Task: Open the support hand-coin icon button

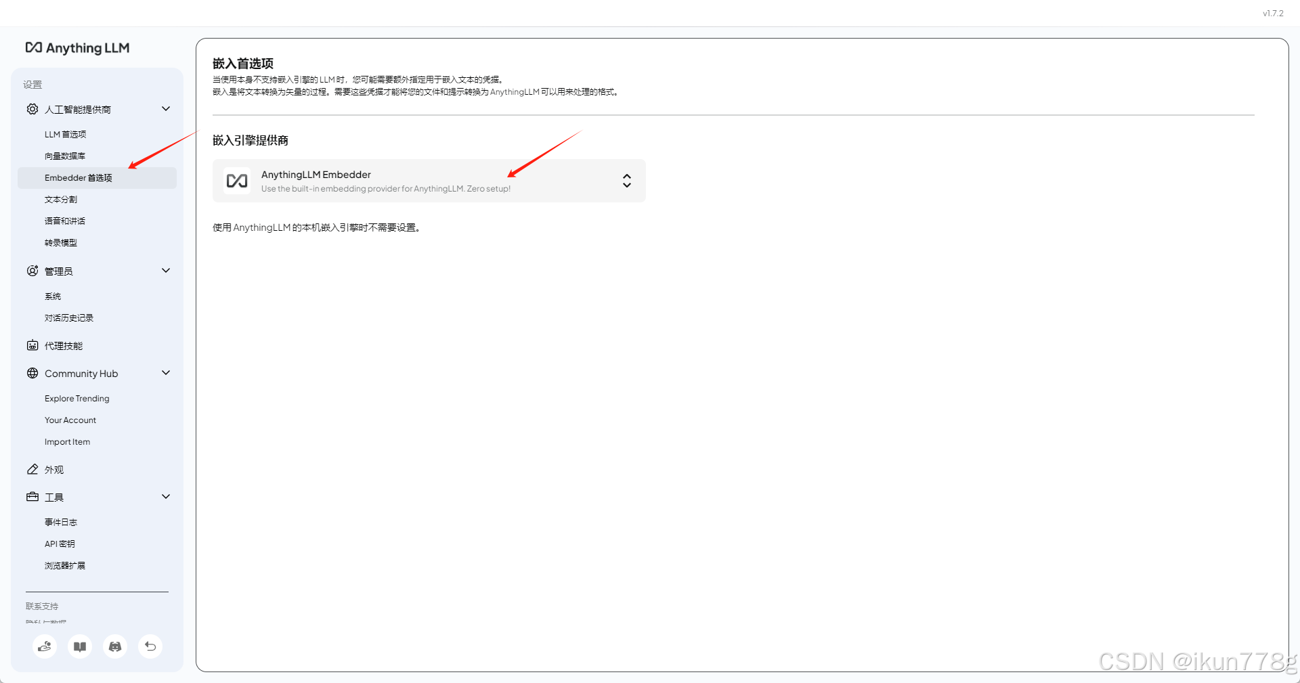Action: tap(45, 646)
